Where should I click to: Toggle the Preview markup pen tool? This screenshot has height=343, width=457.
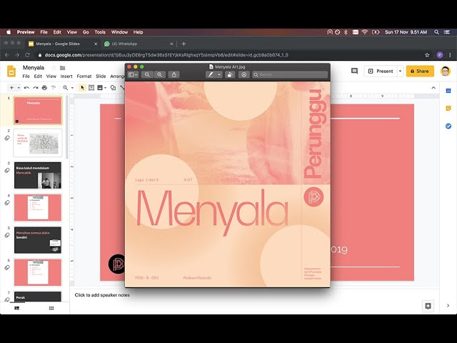coord(211,74)
